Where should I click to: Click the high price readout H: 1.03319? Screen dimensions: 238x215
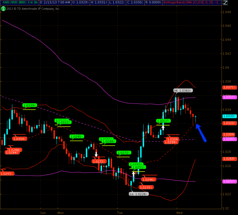click(x=99, y=2)
